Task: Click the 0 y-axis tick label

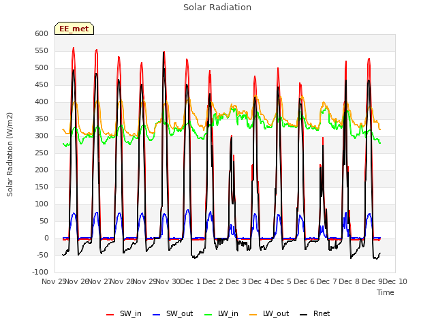Action: click(x=46, y=238)
